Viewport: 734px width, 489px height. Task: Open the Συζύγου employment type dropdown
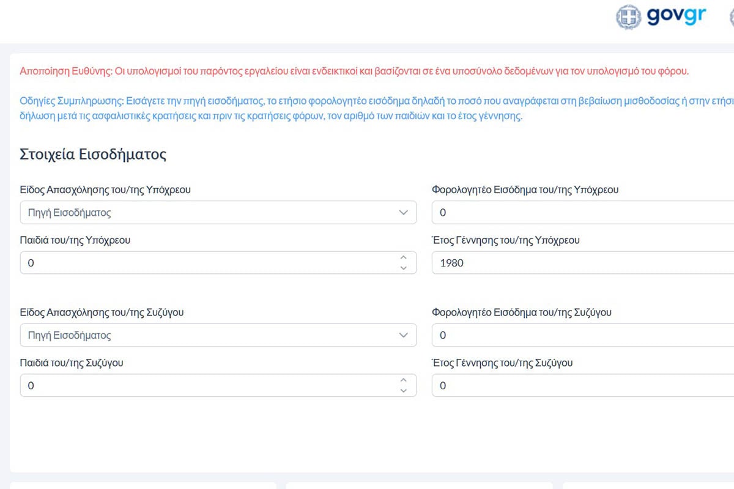click(218, 335)
